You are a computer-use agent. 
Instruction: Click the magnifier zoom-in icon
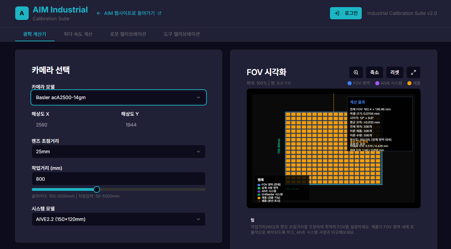pos(356,72)
